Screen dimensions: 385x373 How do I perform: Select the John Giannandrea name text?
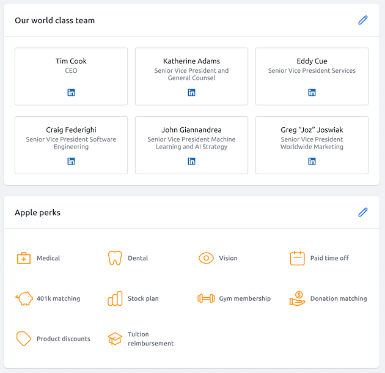191,130
